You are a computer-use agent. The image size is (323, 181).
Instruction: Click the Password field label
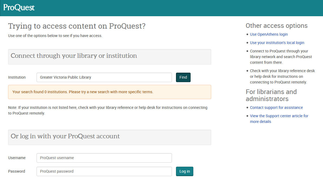tap(17, 171)
